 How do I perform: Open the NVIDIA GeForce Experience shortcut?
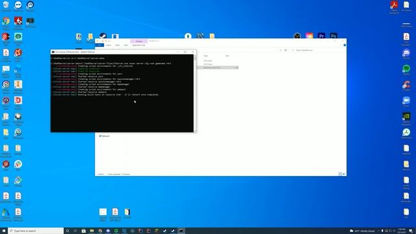click(406, 117)
